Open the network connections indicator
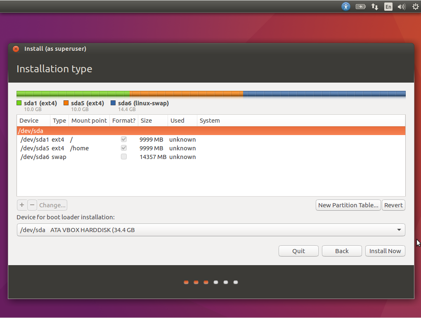 point(375,7)
